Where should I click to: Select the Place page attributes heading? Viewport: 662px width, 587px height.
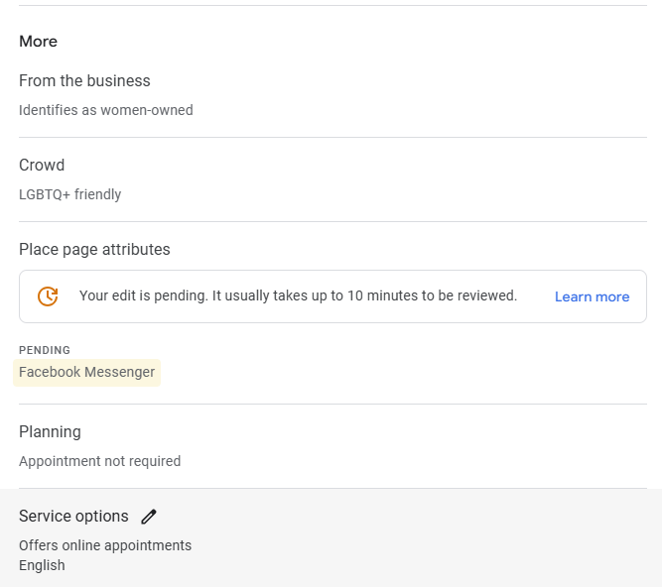tap(94, 250)
